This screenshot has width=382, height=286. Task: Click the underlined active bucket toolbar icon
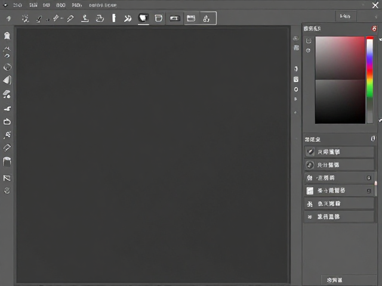[143, 18]
